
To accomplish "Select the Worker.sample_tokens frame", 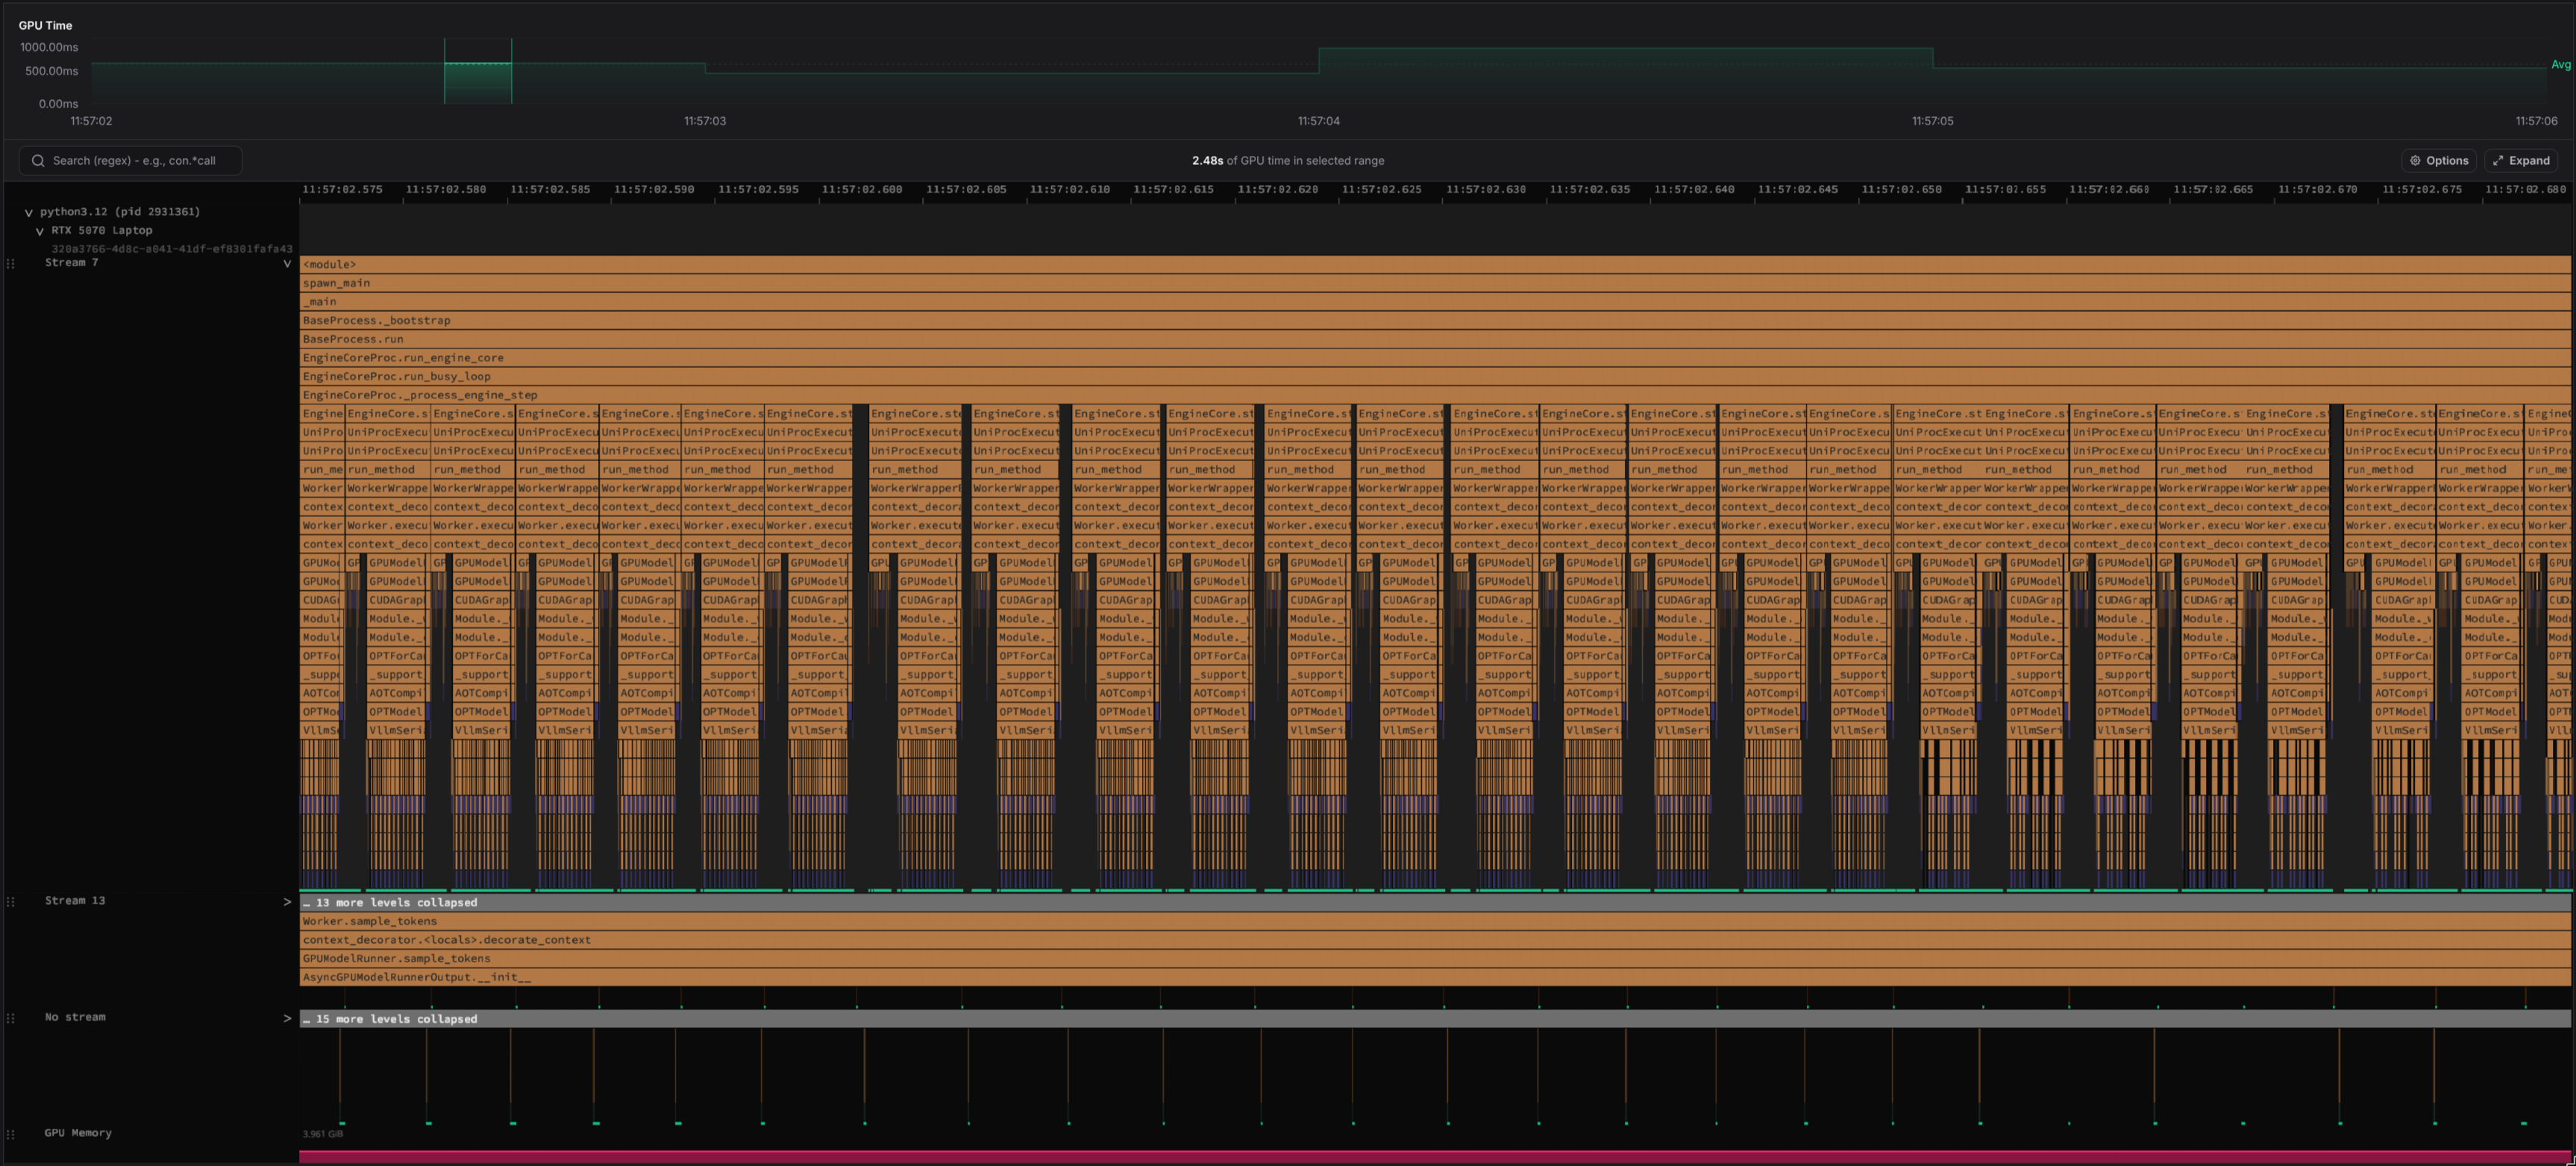I will click(1435, 921).
